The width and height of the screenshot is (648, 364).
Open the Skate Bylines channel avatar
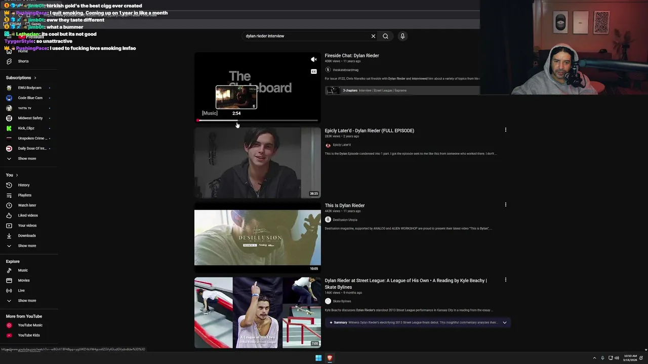(328, 301)
